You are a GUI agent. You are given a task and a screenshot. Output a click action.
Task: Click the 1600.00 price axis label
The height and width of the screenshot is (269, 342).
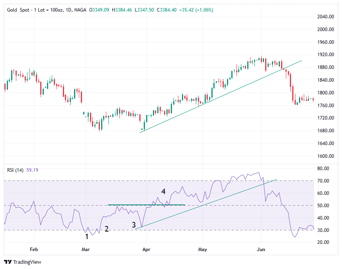325,156
